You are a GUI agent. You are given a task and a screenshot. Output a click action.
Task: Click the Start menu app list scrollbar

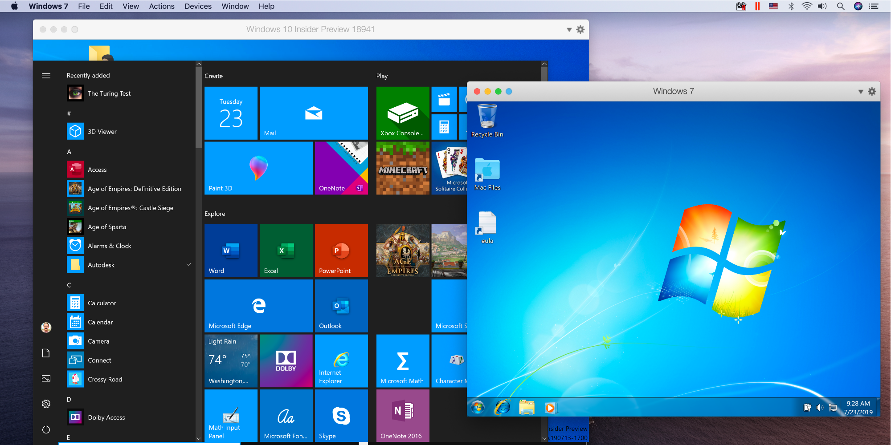click(x=199, y=107)
